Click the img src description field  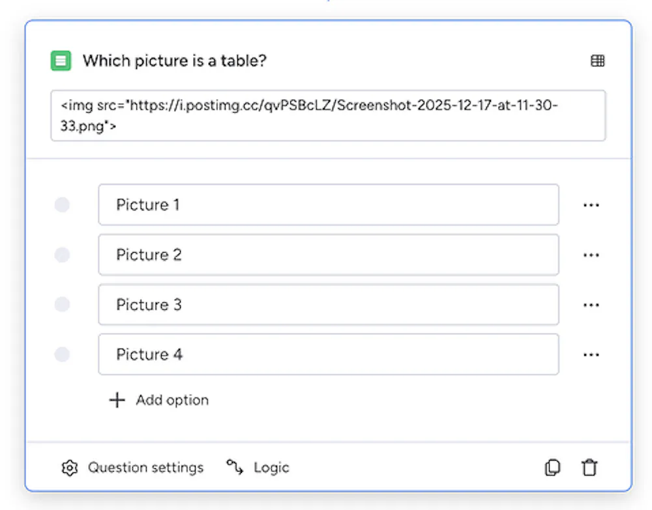328,115
